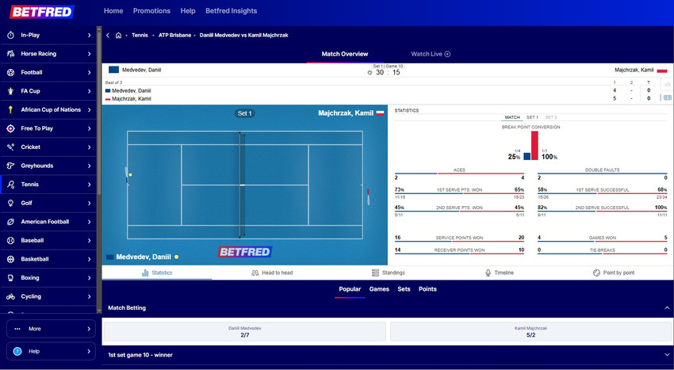Click the In-Play stopwatch icon
Viewport: 674px width, 370px height.
click(11, 35)
